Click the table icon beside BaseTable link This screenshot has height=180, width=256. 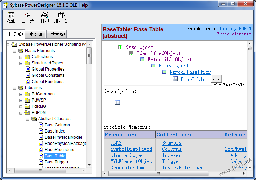coord(175,79)
